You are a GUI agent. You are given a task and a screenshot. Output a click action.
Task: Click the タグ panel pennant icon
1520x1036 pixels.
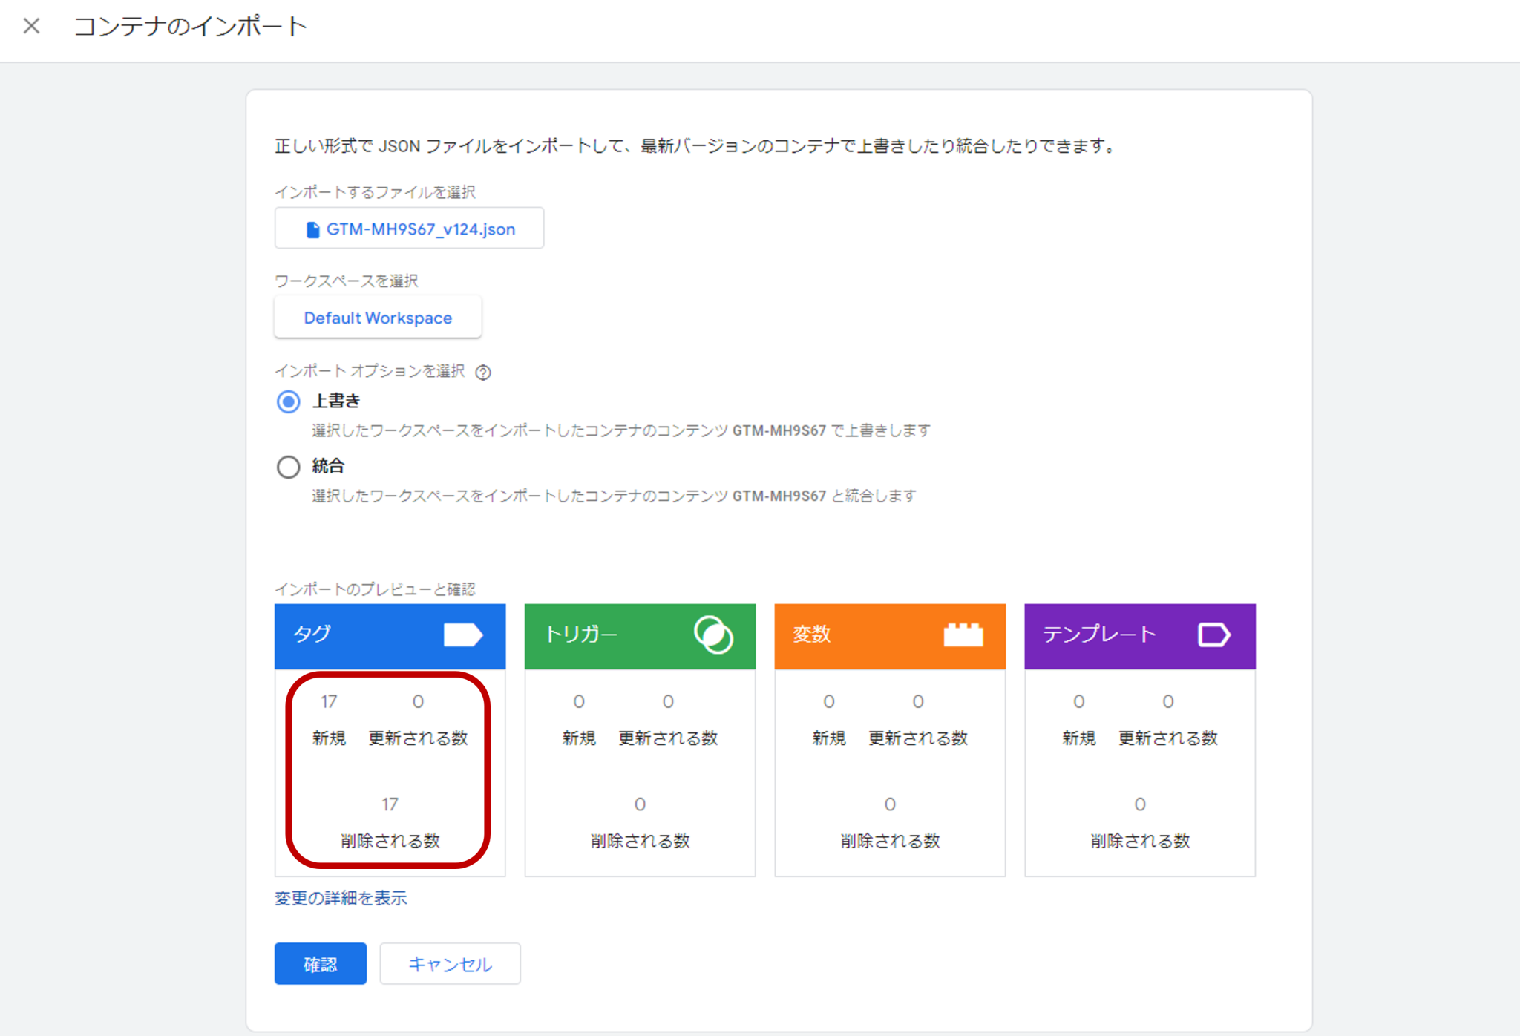pyautogui.click(x=463, y=635)
